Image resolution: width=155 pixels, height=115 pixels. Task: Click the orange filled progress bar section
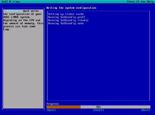pyautogui.click(x=64, y=107)
